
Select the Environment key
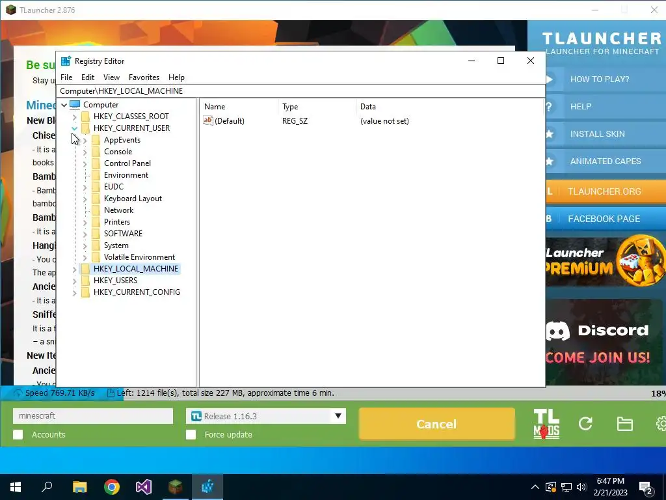126,175
